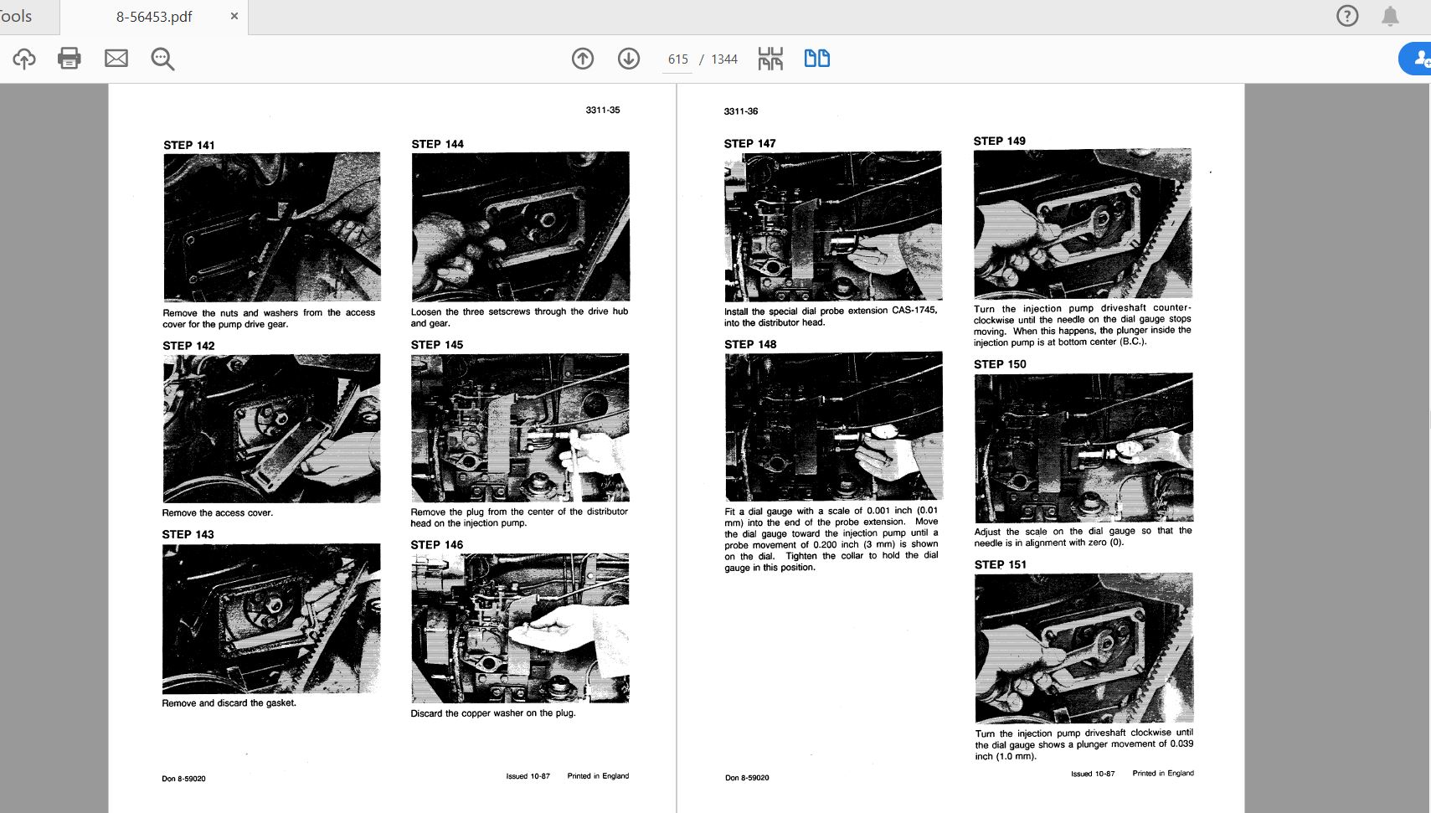This screenshot has height=813, width=1431.
Task: Open the search magnifier tool
Action: (162, 59)
